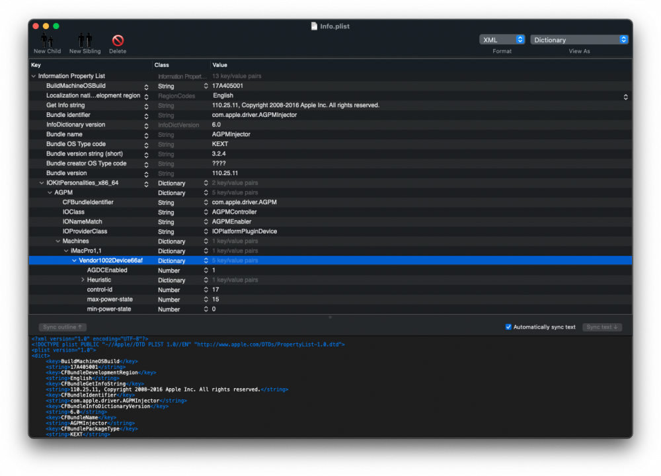Image resolution: width=661 pixels, height=476 pixels.
Task: Select the AGDCEnabled key
Action: click(107, 270)
